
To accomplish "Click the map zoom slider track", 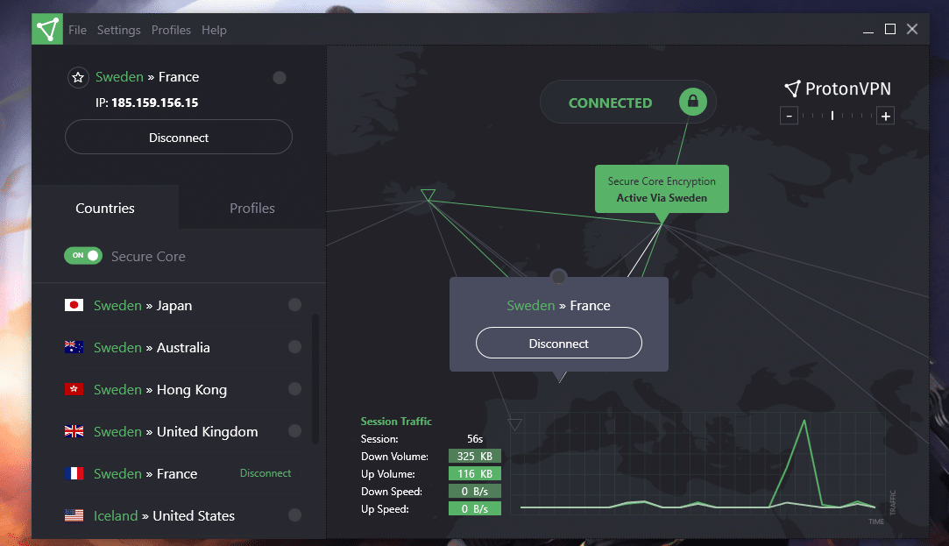I will click(837, 116).
